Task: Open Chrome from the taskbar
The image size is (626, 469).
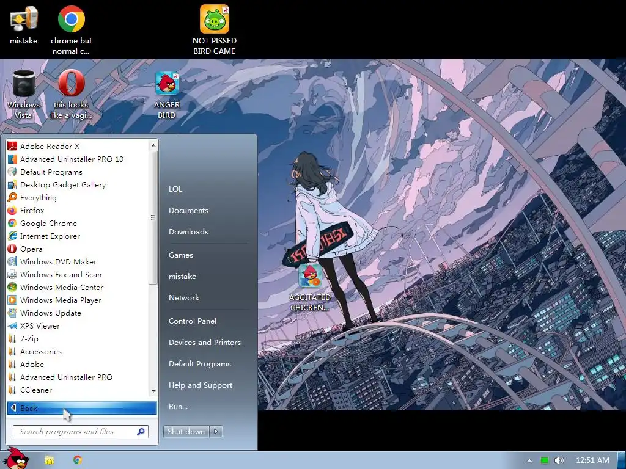Action: tap(78, 460)
